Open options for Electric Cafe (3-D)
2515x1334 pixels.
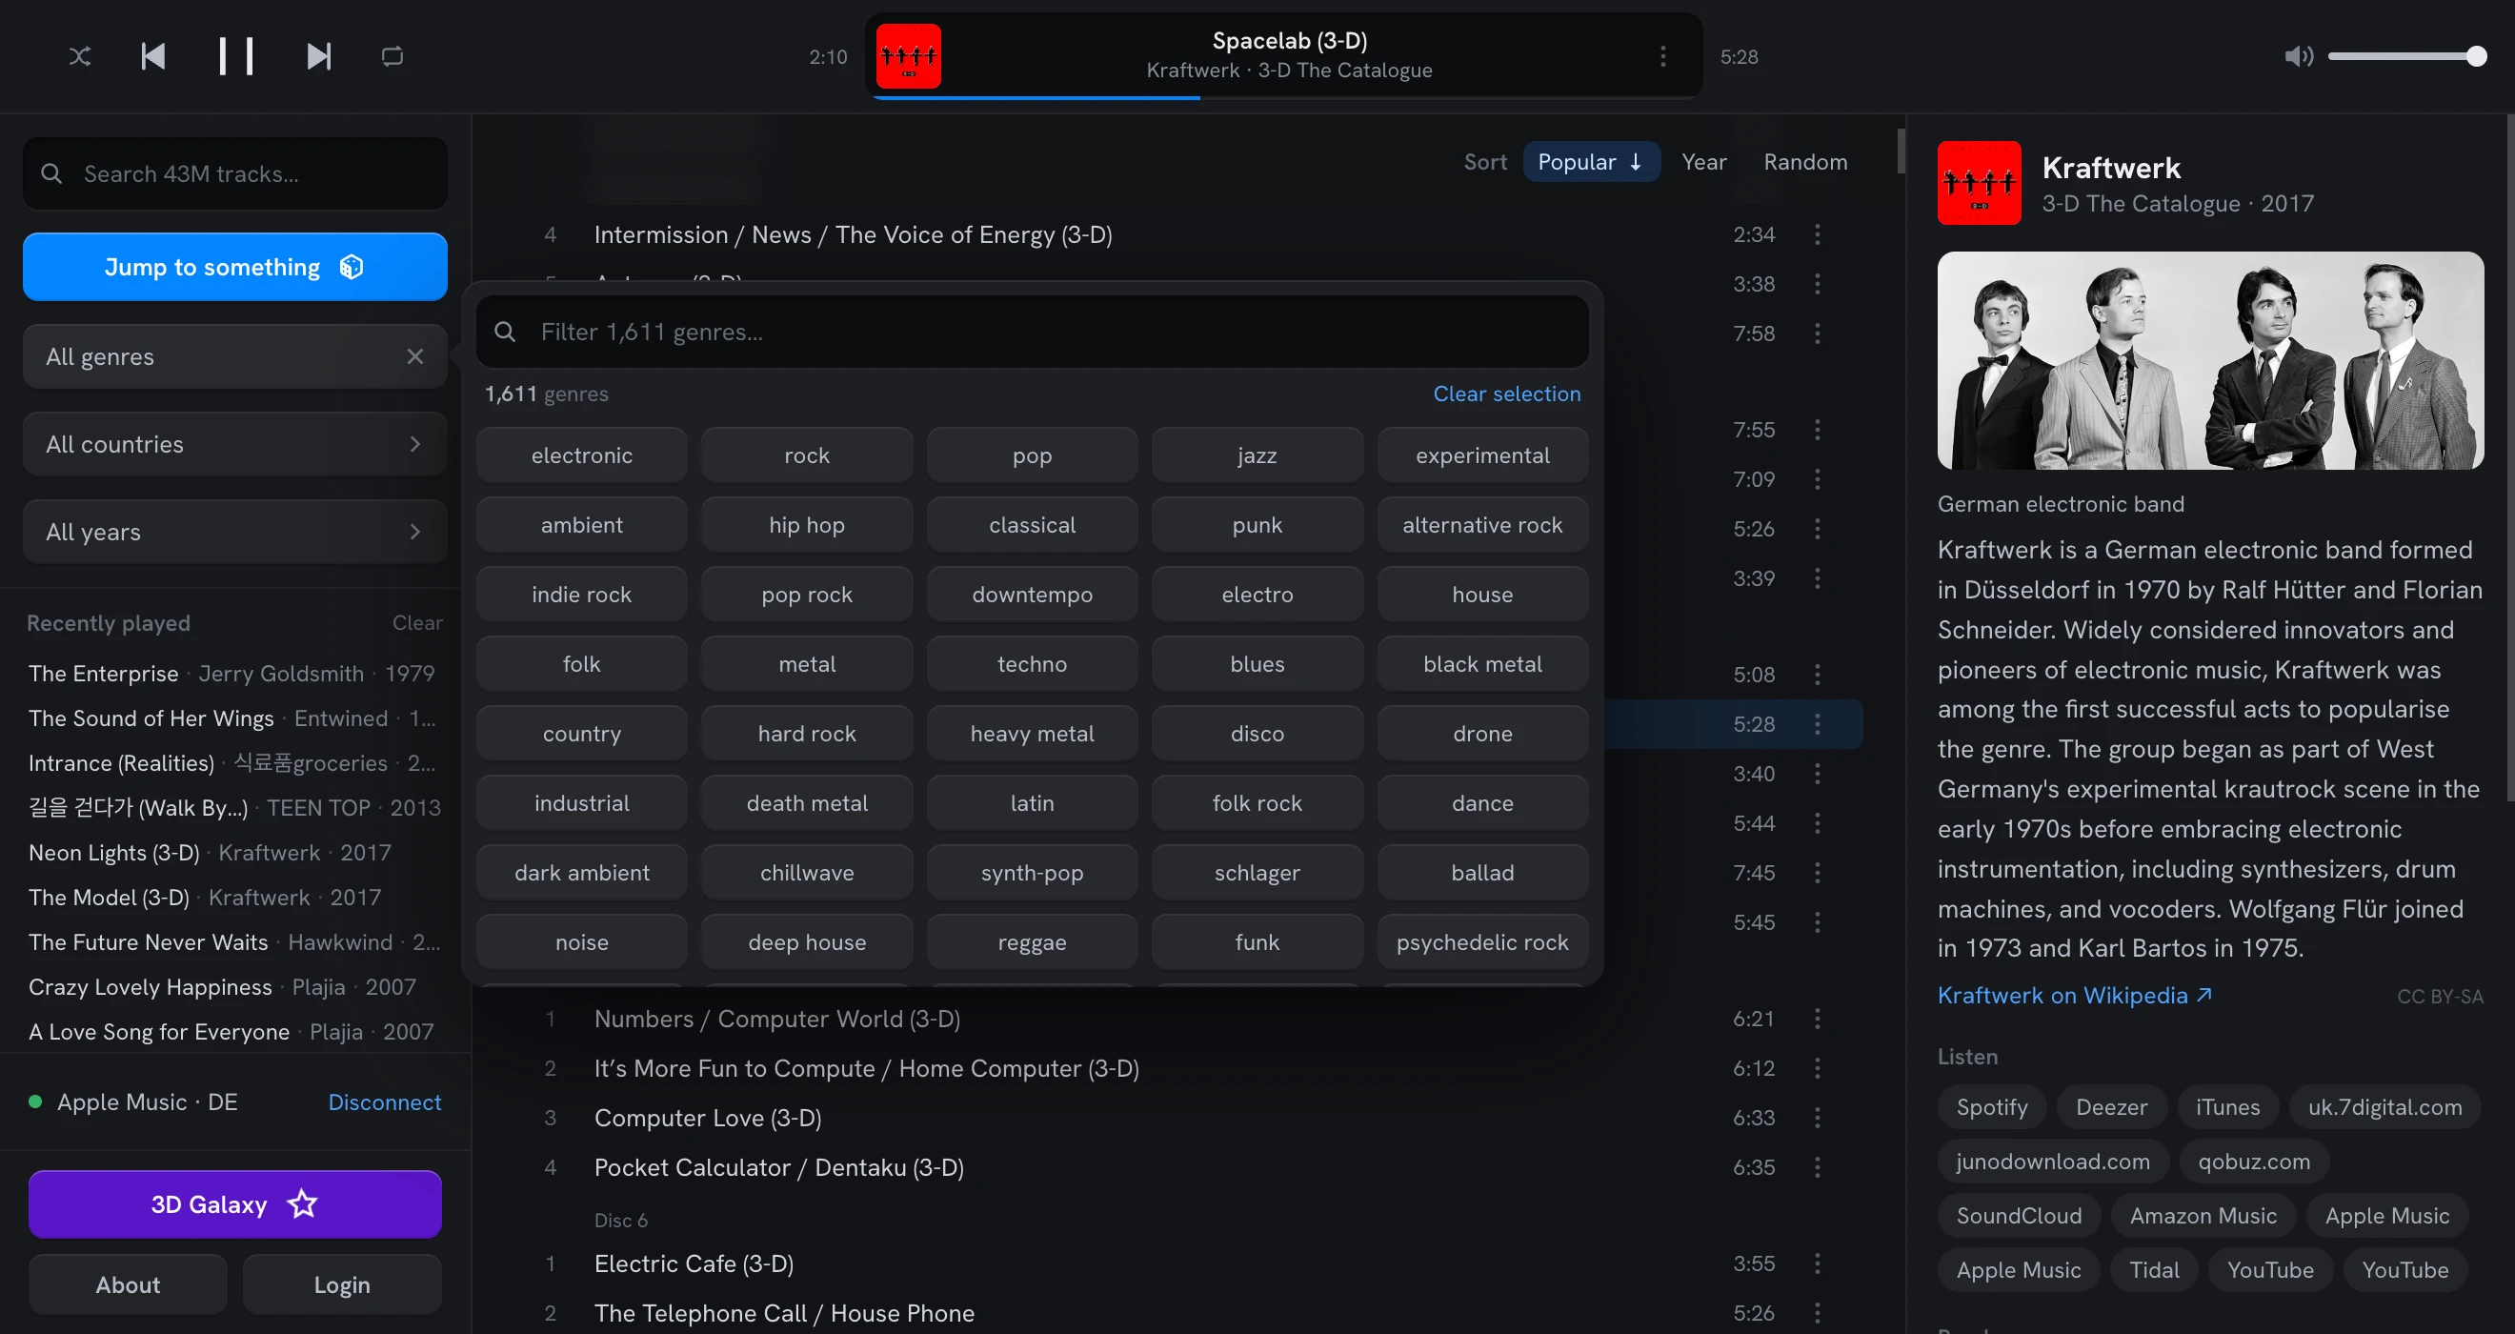coord(1817,1263)
